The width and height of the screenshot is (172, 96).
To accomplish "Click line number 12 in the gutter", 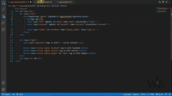I will pos(11,40).
